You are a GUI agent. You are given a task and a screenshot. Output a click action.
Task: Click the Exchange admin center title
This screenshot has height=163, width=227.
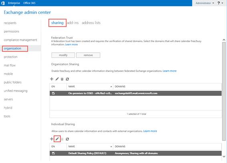pos(27,12)
